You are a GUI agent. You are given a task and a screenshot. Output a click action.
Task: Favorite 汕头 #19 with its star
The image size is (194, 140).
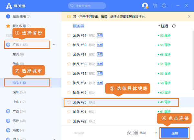[x=69, y=93]
